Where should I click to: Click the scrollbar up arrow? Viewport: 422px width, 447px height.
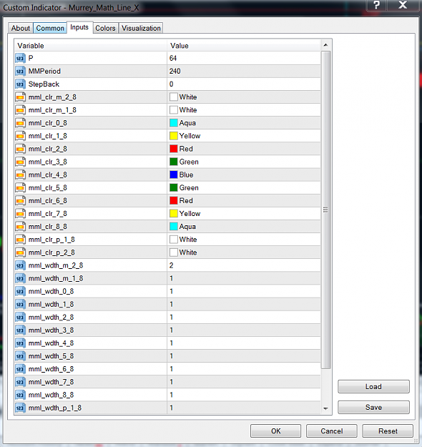326,45
